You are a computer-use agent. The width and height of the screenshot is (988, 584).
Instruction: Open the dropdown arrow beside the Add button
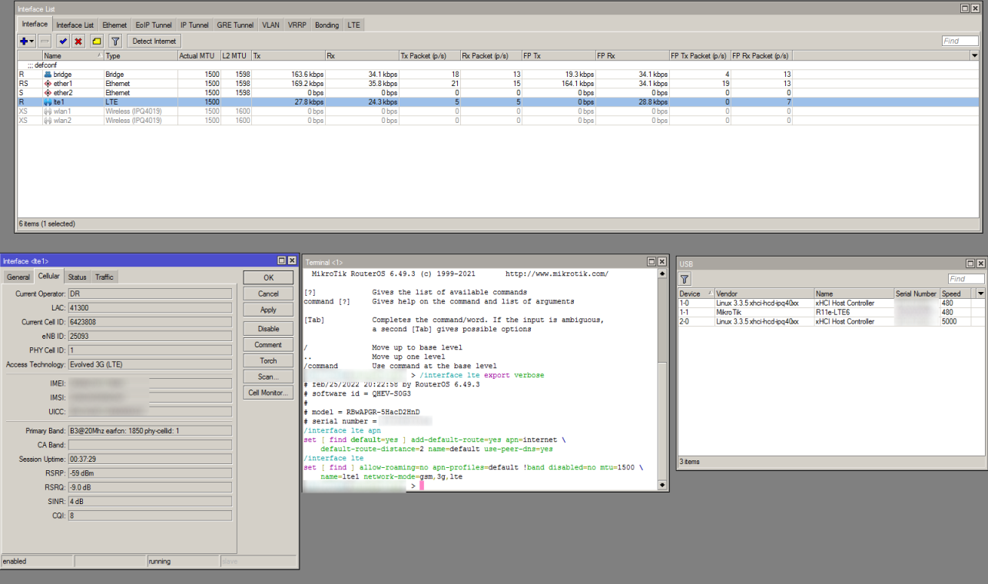pos(32,41)
